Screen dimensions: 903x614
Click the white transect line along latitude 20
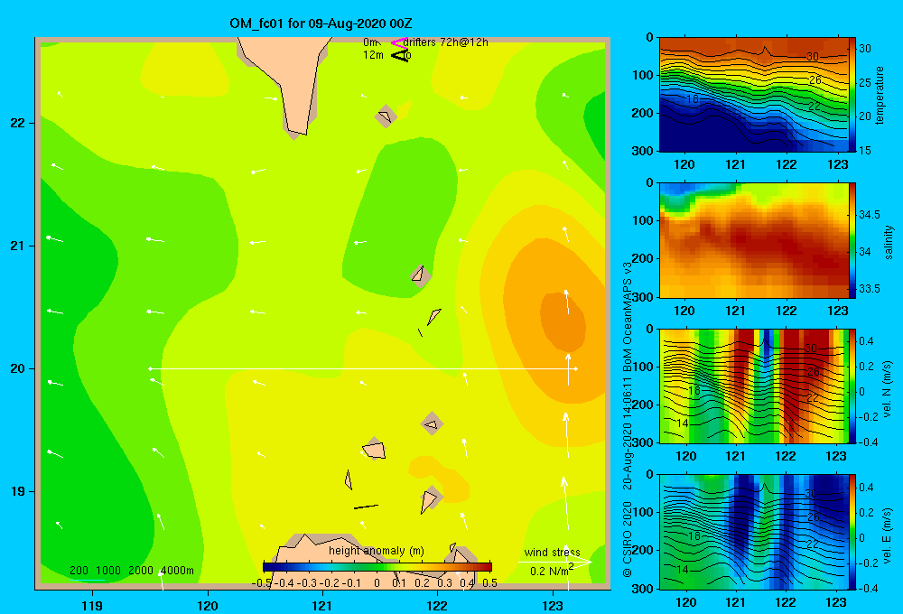pos(363,368)
